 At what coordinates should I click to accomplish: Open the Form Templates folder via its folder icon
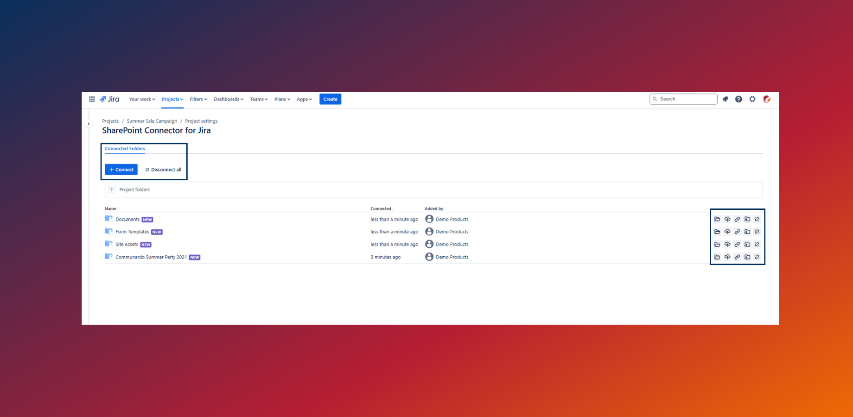[717, 232]
